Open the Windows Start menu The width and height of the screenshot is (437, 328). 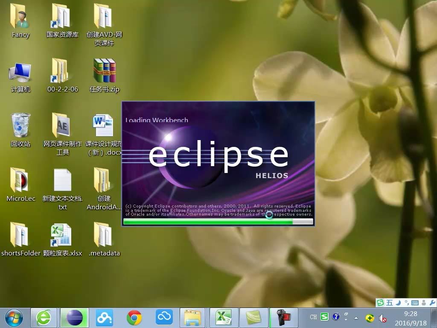coord(14,318)
